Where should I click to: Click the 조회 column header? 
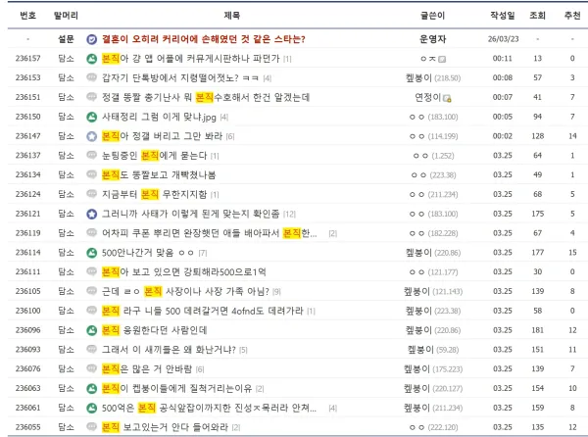537,16
